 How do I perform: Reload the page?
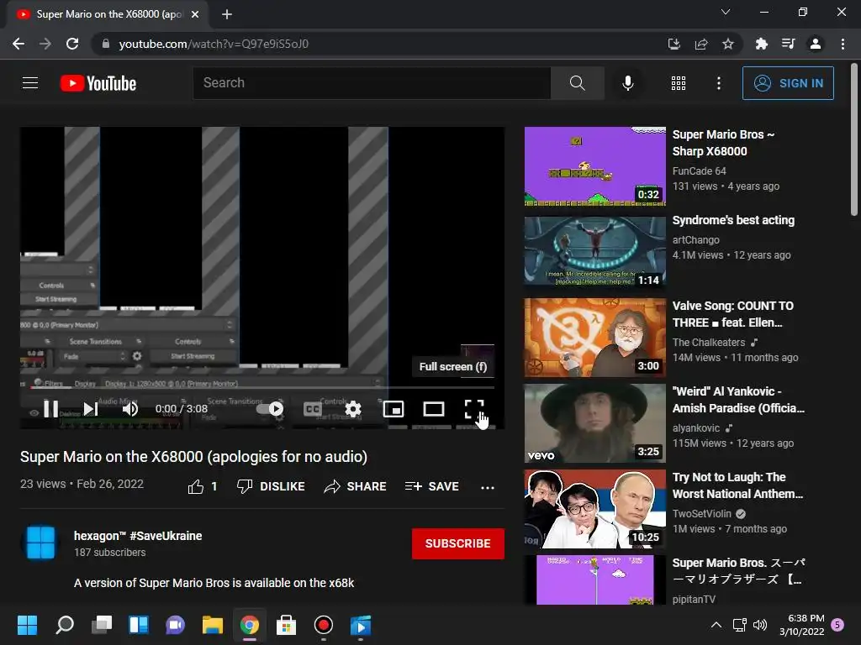(x=72, y=44)
